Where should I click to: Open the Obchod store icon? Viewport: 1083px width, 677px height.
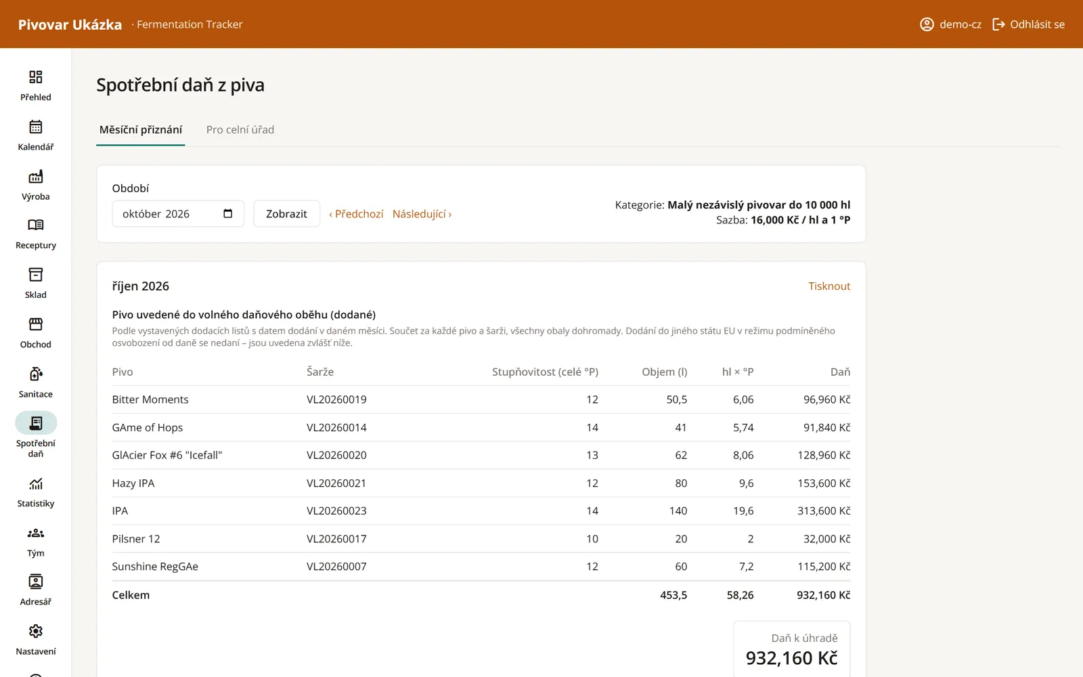(x=36, y=324)
